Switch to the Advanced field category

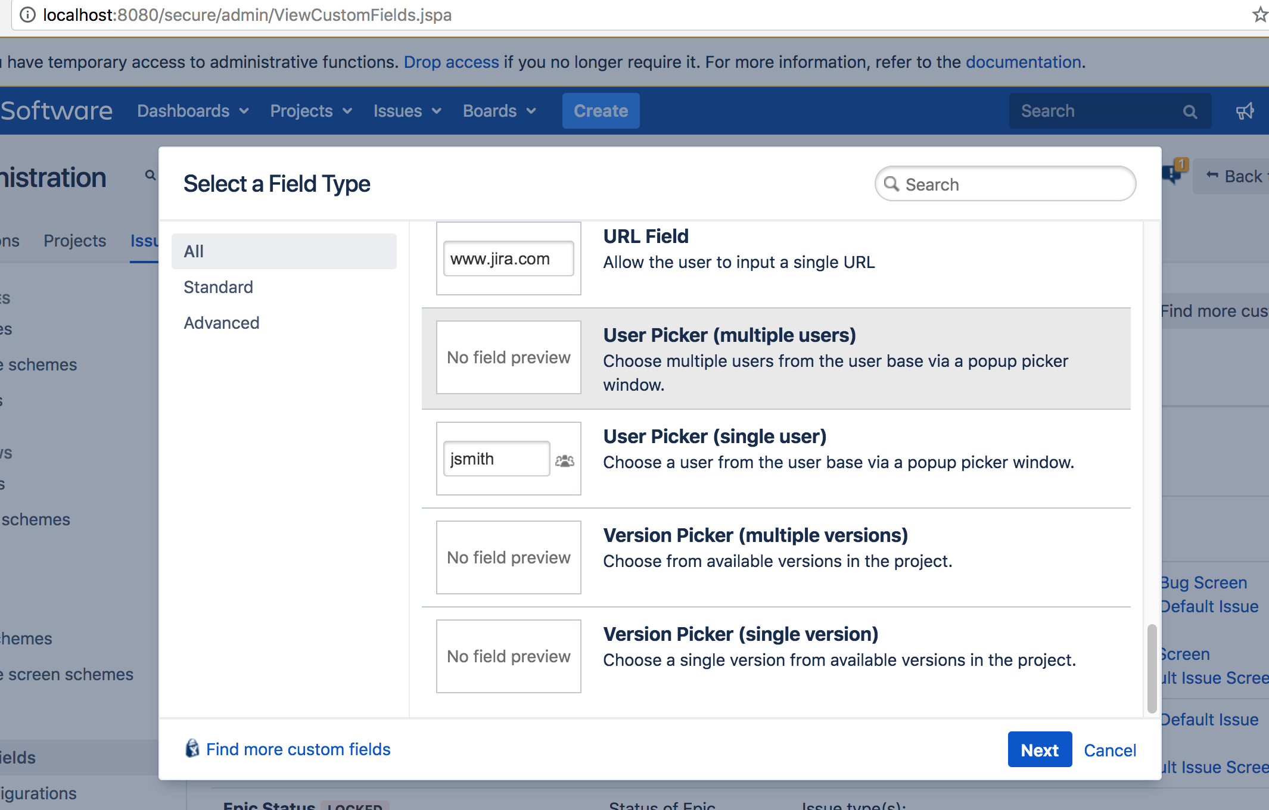point(222,322)
